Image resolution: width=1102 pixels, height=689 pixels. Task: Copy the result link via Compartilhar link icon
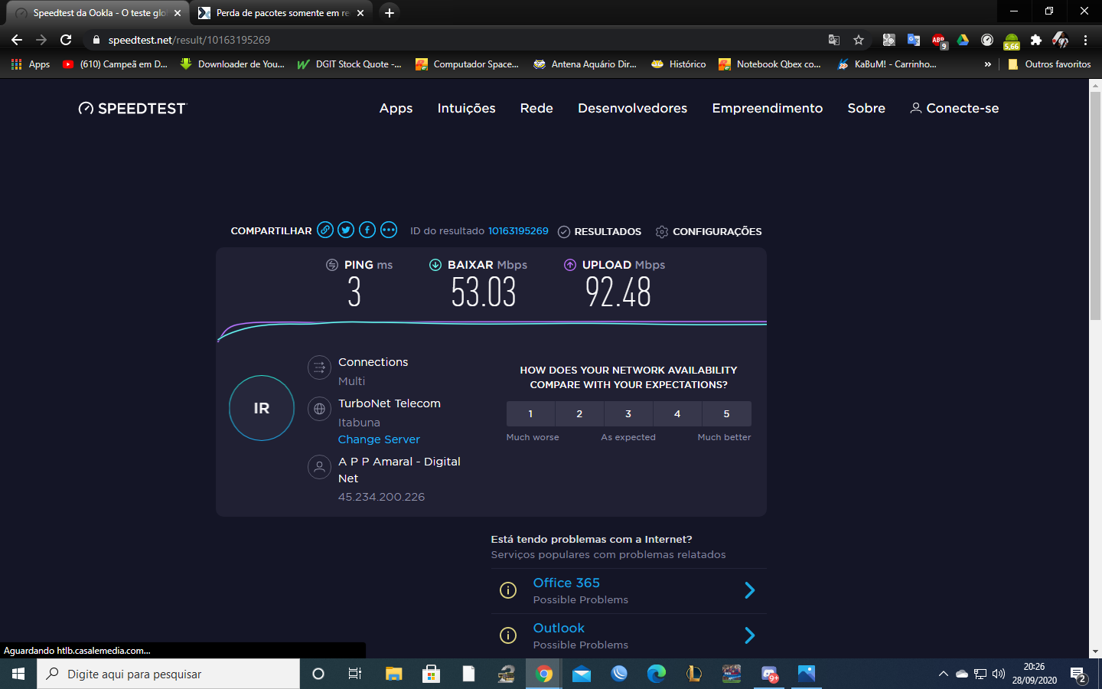tap(325, 230)
